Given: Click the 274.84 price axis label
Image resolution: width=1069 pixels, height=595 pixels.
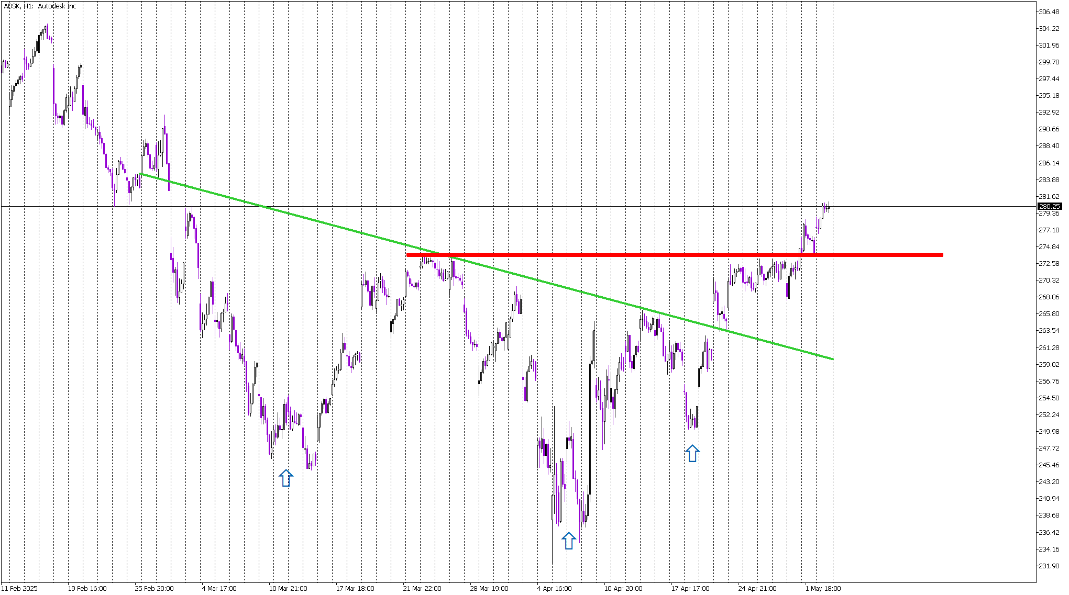Looking at the screenshot, I should coord(1049,247).
